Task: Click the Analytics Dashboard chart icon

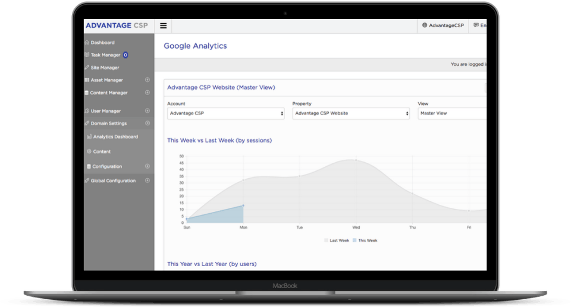Action: 89,137
